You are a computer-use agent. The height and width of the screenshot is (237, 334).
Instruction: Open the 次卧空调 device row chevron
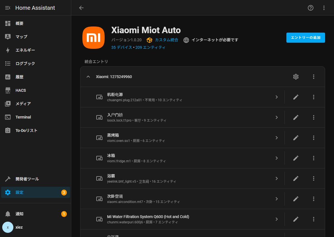coord(277,199)
